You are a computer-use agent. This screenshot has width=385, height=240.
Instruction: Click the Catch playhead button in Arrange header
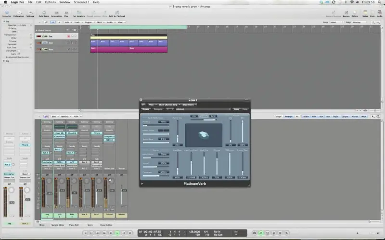tap(53, 22)
